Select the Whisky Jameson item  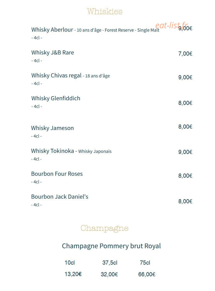point(52,128)
